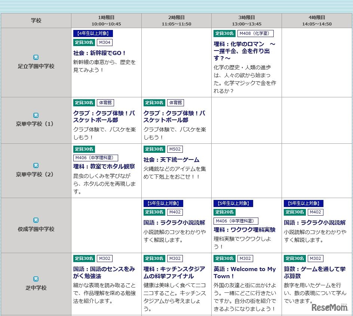Viewport: 353px width, 316px height.
Task: Open the 社会：天下統一ゲーム class link
Action: [x=171, y=159]
